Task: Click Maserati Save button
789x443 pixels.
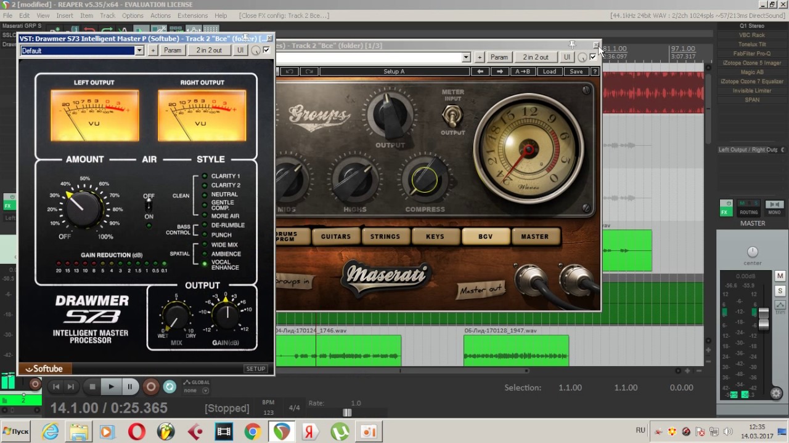Action: point(576,71)
